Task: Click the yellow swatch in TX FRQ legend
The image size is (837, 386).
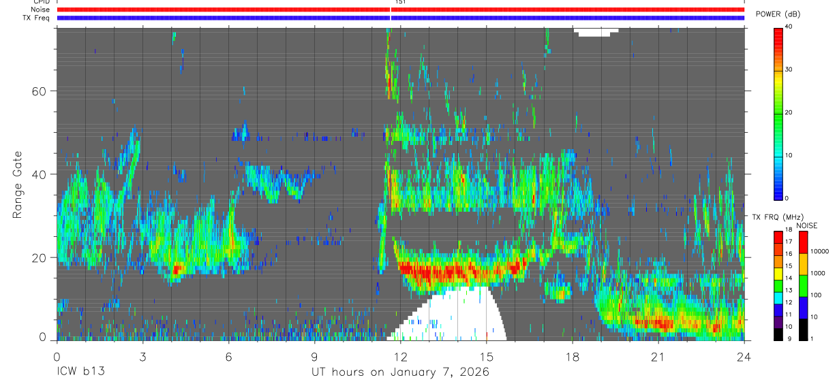Action: pyautogui.click(x=778, y=273)
